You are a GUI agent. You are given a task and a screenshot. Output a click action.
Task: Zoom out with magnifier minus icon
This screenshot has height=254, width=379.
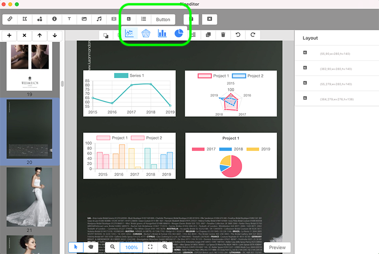(x=113, y=247)
